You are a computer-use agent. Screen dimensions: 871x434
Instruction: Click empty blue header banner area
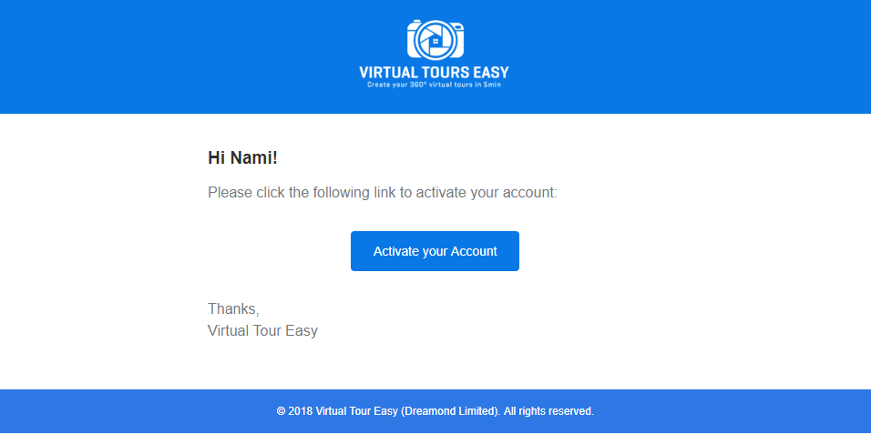pyautogui.click(x=167, y=56)
